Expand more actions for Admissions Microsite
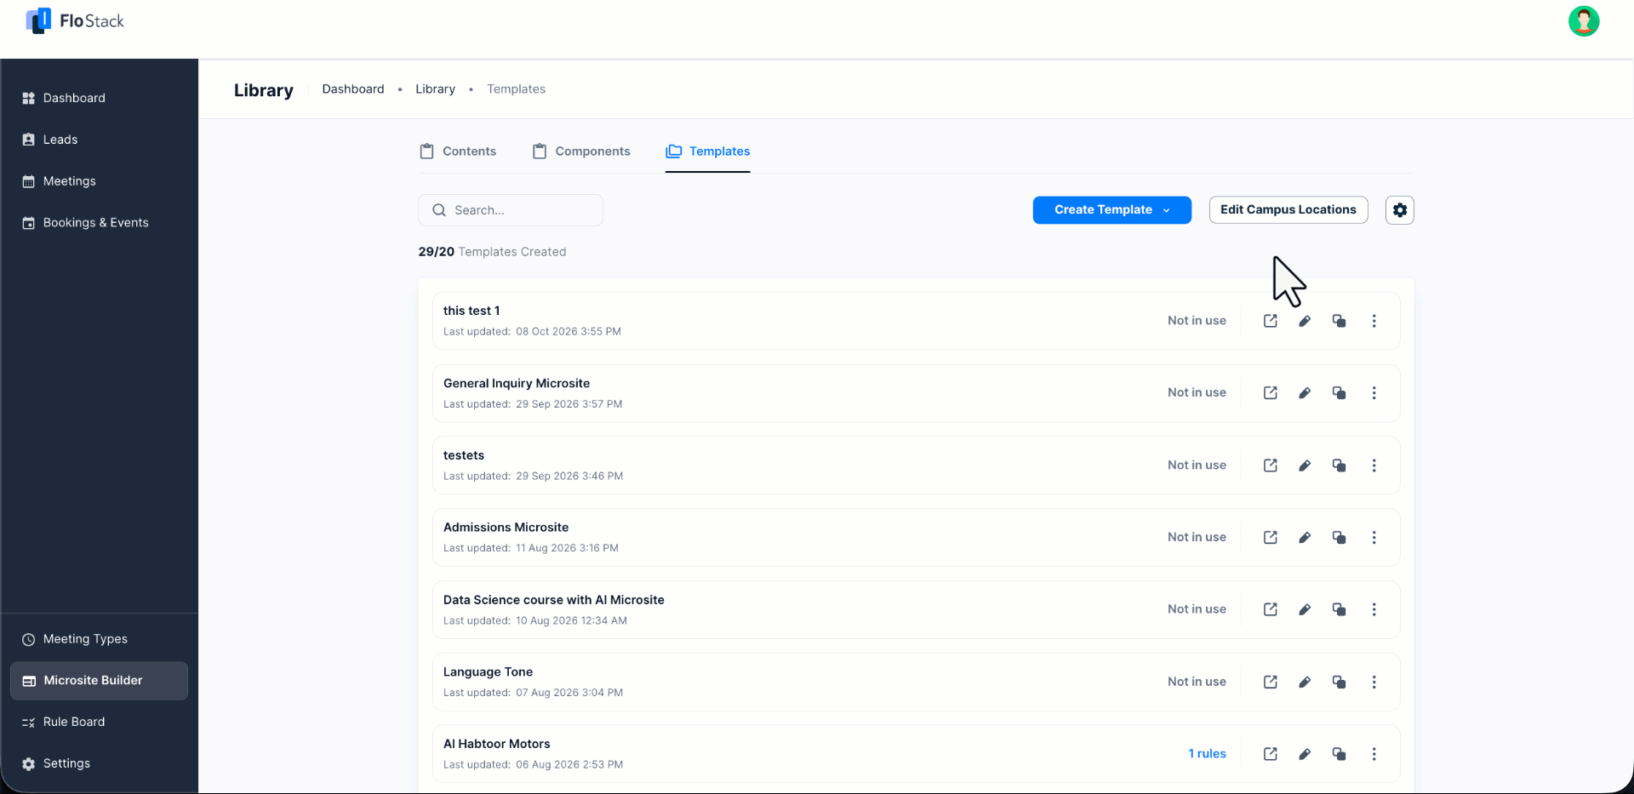The height and width of the screenshot is (794, 1634). 1374,537
